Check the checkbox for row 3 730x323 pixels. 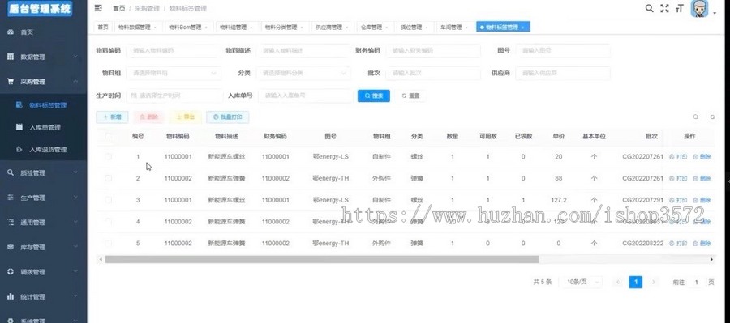(109, 200)
